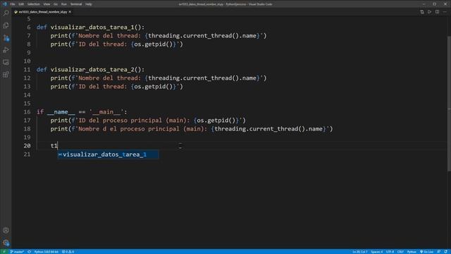Change indentation via Spaces: 4
This screenshot has width=451, height=254.
[377, 252]
